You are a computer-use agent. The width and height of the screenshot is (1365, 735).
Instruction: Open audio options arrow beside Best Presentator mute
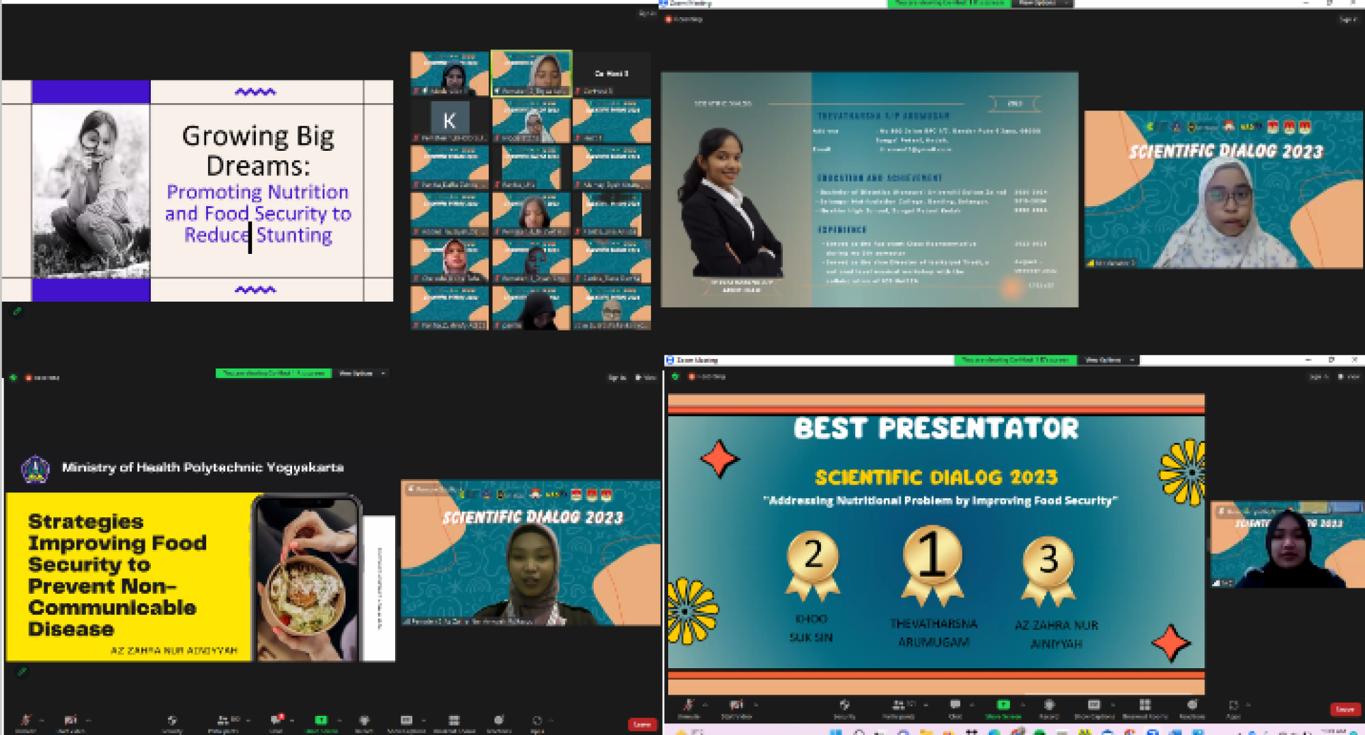coord(705,704)
